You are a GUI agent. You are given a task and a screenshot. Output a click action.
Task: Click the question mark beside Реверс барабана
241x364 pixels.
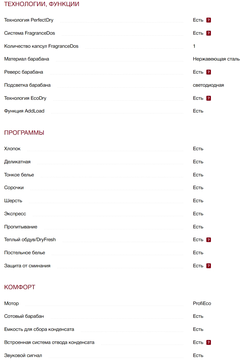tap(208, 72)
